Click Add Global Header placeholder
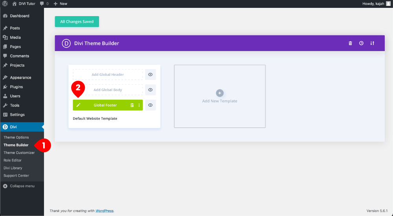Image resolution: width=393 pixels, height=216 pixels. coord(108,75)
